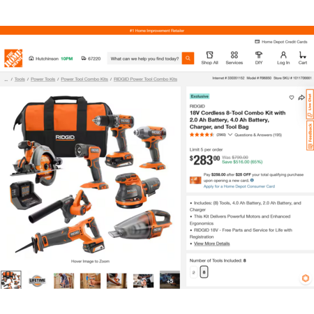Click Apply for a Home Depot Consumer Card

pos(239,186)
